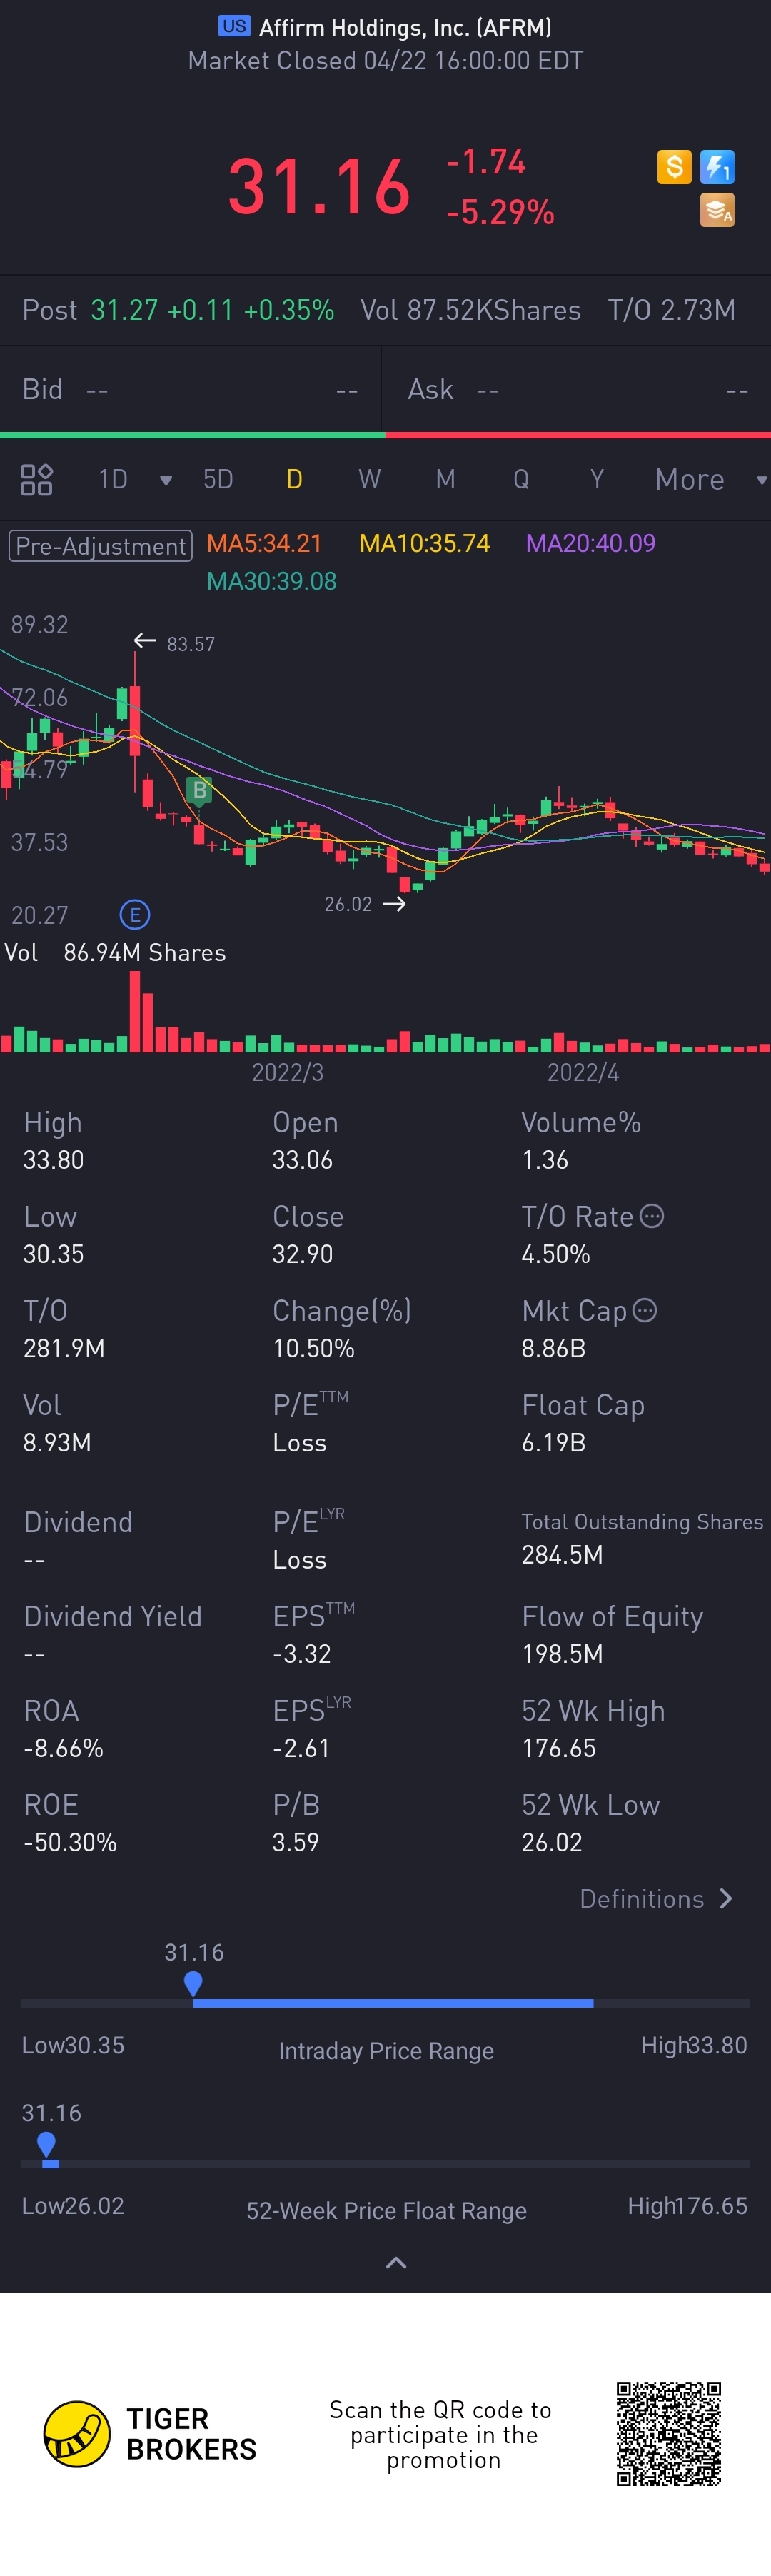The height and width of the screenshot is (2576, 771).
Task: Tap the orange stacked layers icon
Action: pos(717,210)
